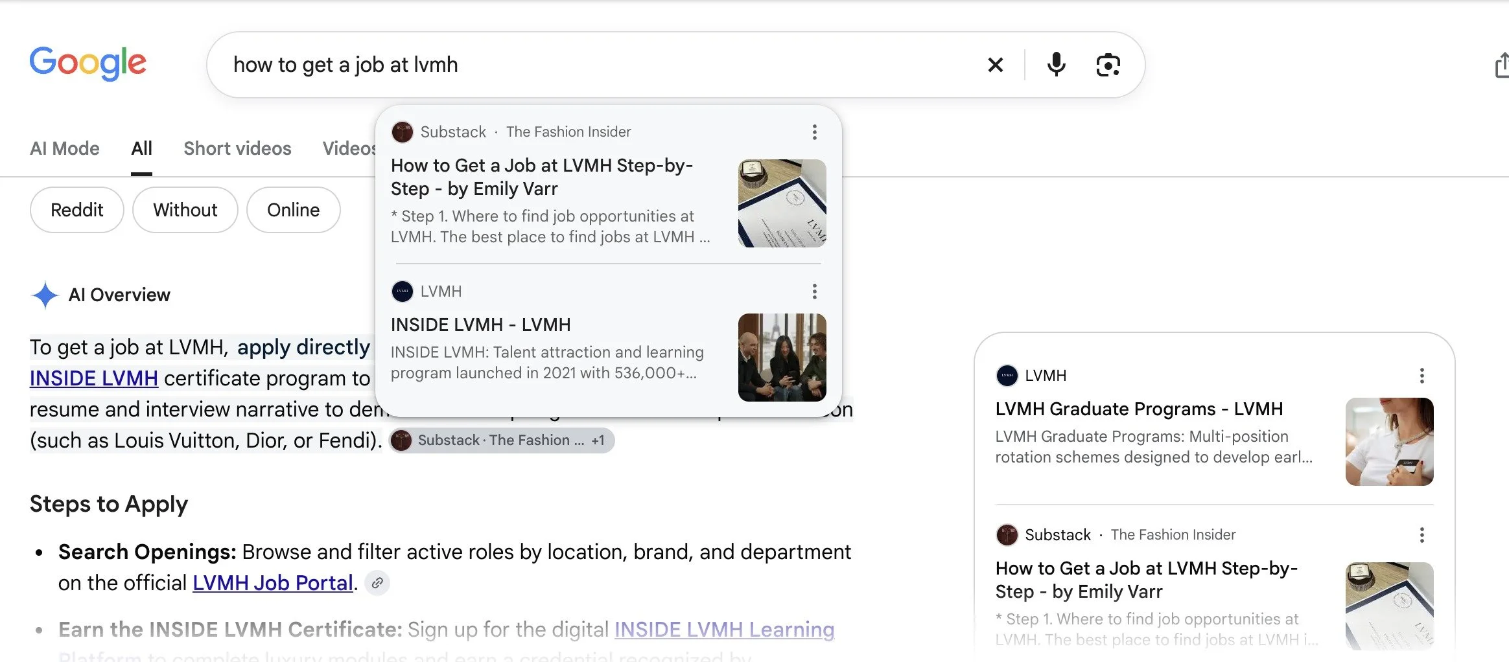Image resolution: width=1509 pixels, height=662 pixels.
Task: Click the AI Overview label text
Action: pyautogui.click(x=119, y=295)
